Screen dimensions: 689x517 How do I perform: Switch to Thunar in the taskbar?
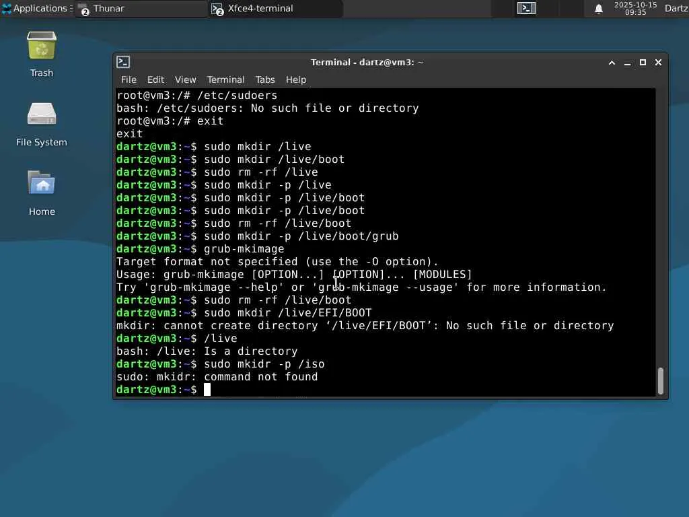[141, 8]
